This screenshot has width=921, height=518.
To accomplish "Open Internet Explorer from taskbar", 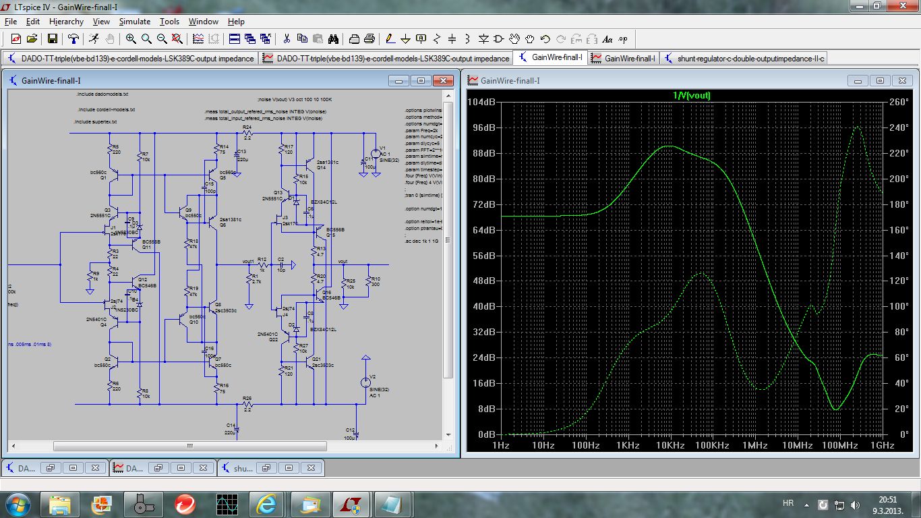I will tap(266, 504).
